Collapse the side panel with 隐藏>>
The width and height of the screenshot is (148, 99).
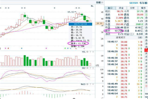(100, 2)
